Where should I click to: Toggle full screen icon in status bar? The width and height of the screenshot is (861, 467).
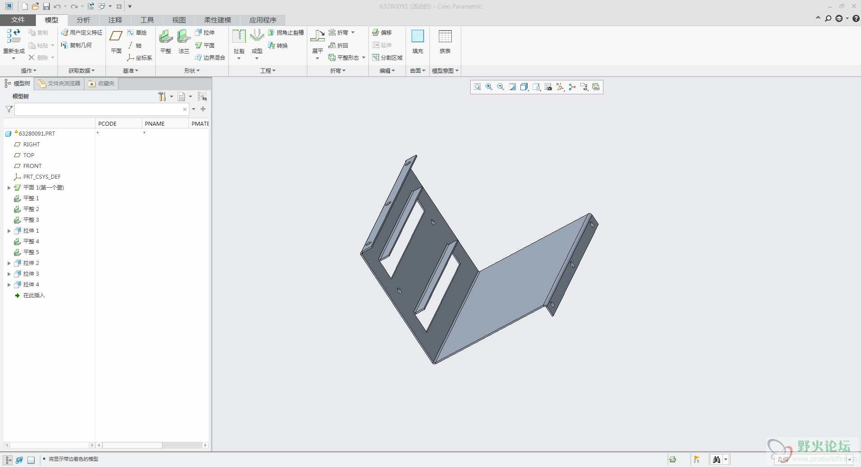31,460
